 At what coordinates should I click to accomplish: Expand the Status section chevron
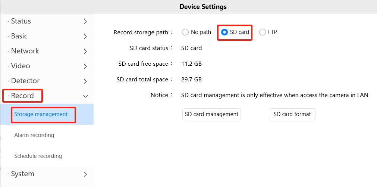85,22
